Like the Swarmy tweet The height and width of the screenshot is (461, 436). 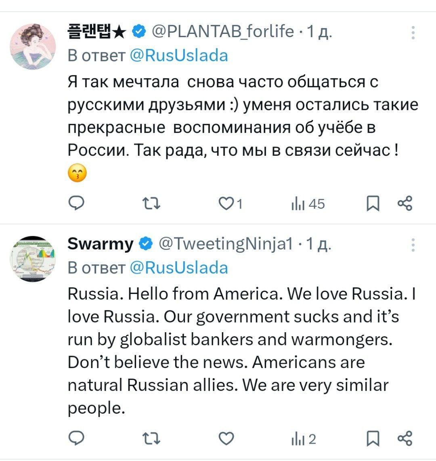[x=226, y=438]
